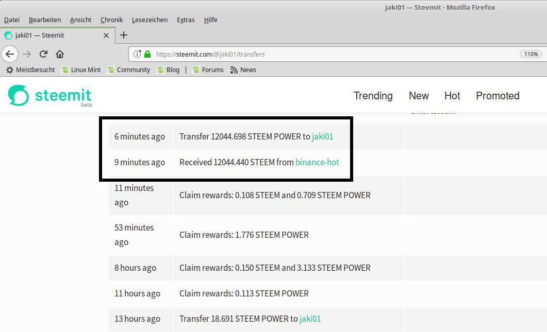Go to Trending posts

373,96
